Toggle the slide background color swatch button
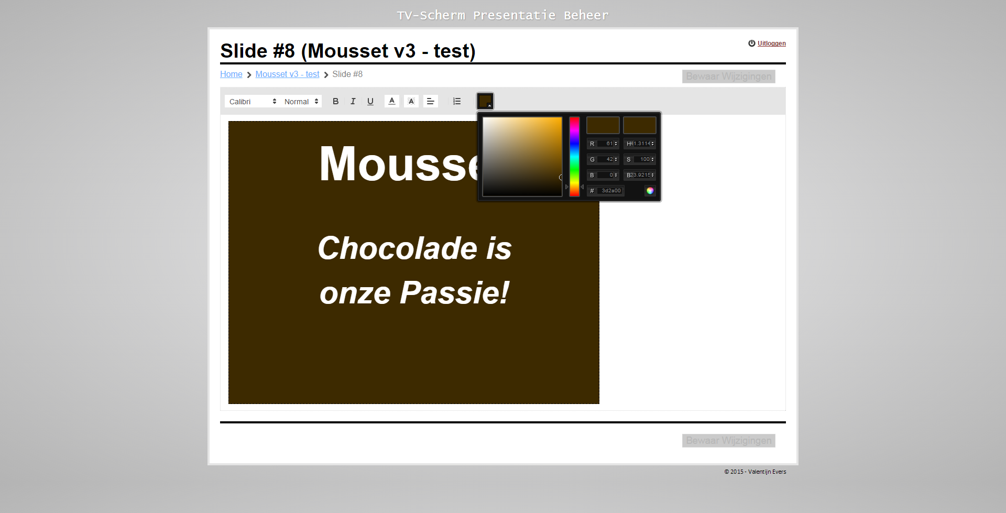This screenshot has width=1006, height=513. 485,101
